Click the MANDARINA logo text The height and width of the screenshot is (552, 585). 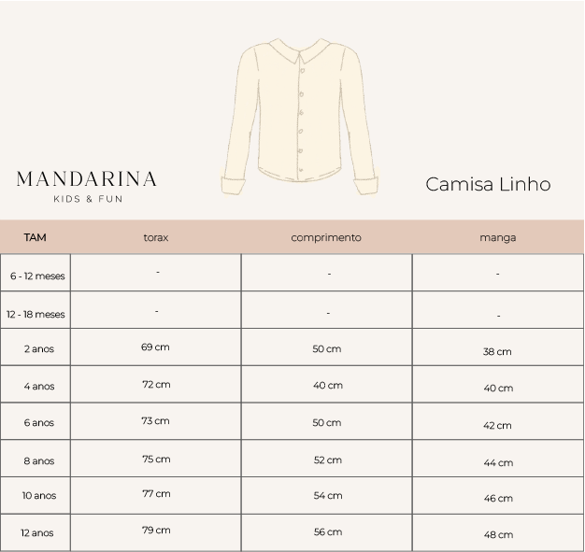87,179
